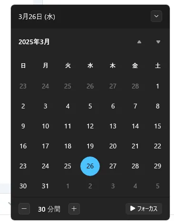Pick March 14 in the calendar

click(135, 126)
